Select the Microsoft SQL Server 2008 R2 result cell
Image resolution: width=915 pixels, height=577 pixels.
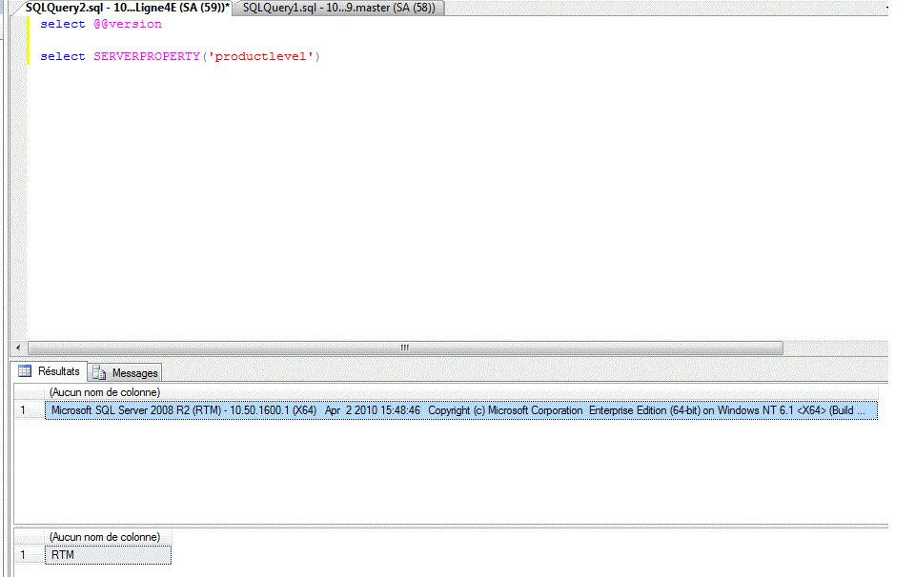coord(461,410)
